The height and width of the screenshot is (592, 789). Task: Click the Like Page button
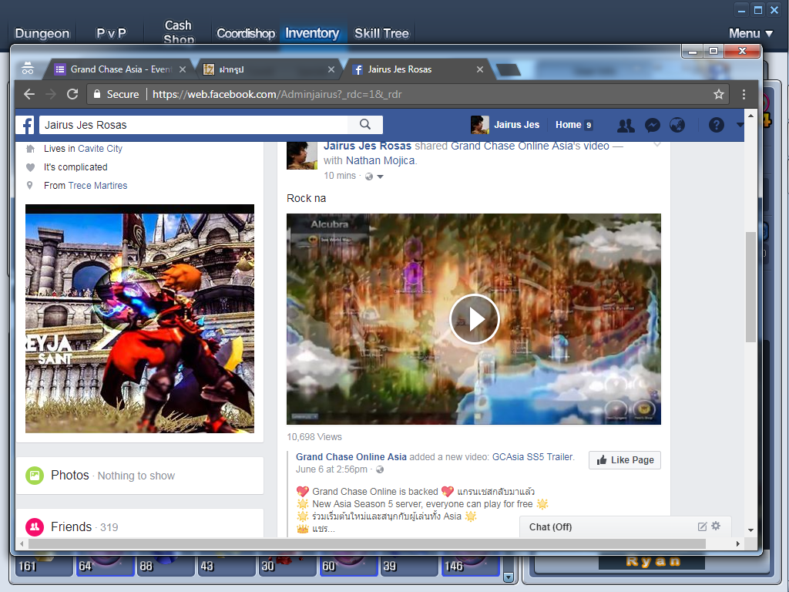coord(625,460)
